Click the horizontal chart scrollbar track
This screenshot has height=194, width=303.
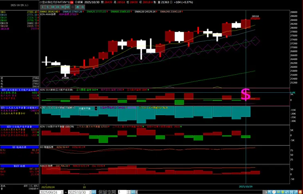point(201,192)
